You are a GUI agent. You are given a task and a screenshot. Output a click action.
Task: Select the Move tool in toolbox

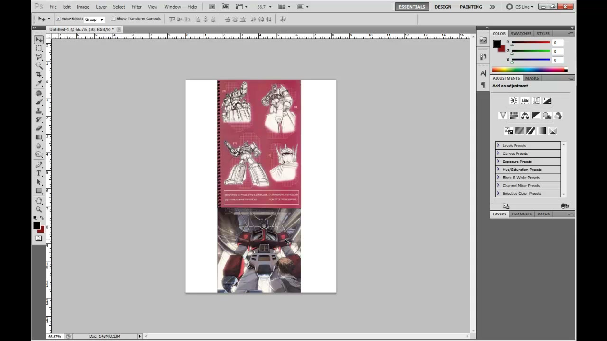pyautogui.click(x=39, y=40)
